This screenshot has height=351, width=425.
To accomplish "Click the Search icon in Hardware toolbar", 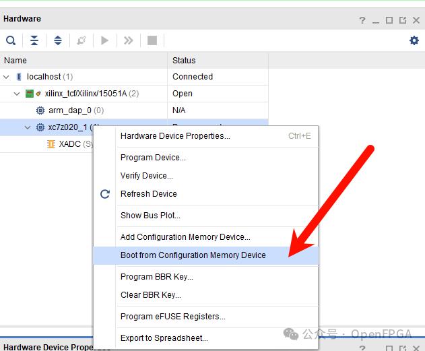I will [11, 40].
